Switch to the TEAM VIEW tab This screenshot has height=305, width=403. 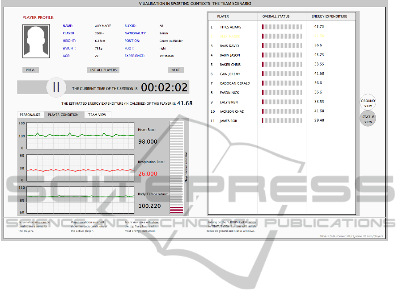click(x=97, y=115)
